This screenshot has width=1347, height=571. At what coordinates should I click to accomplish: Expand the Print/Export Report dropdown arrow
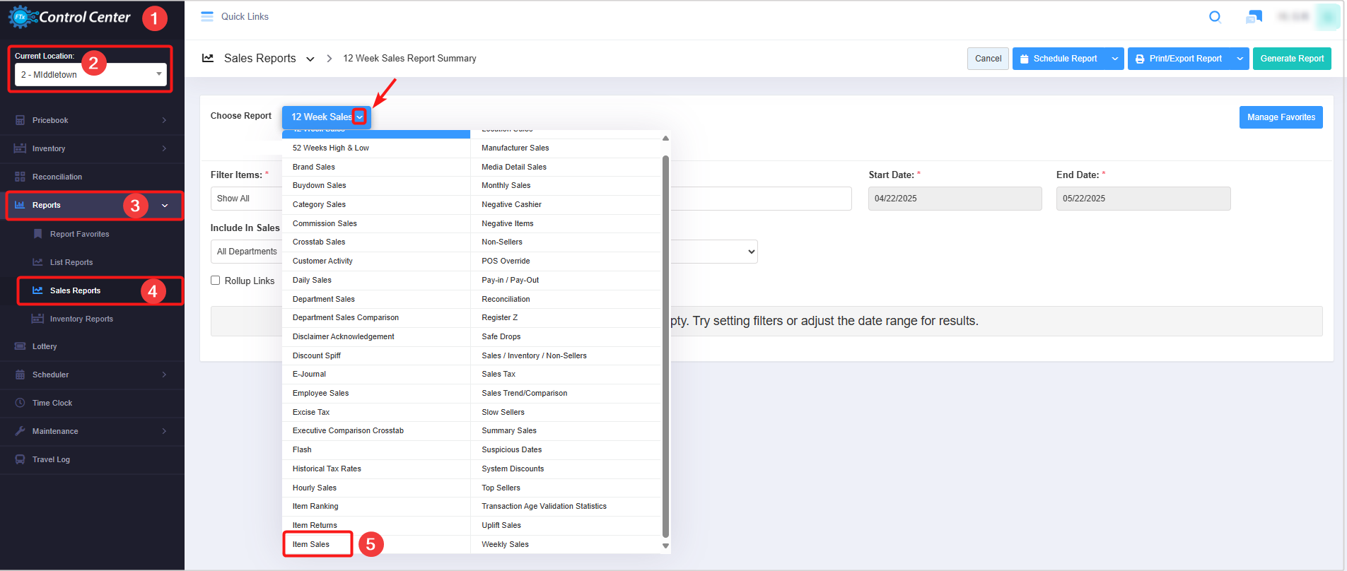click(x=1240, y=59)
